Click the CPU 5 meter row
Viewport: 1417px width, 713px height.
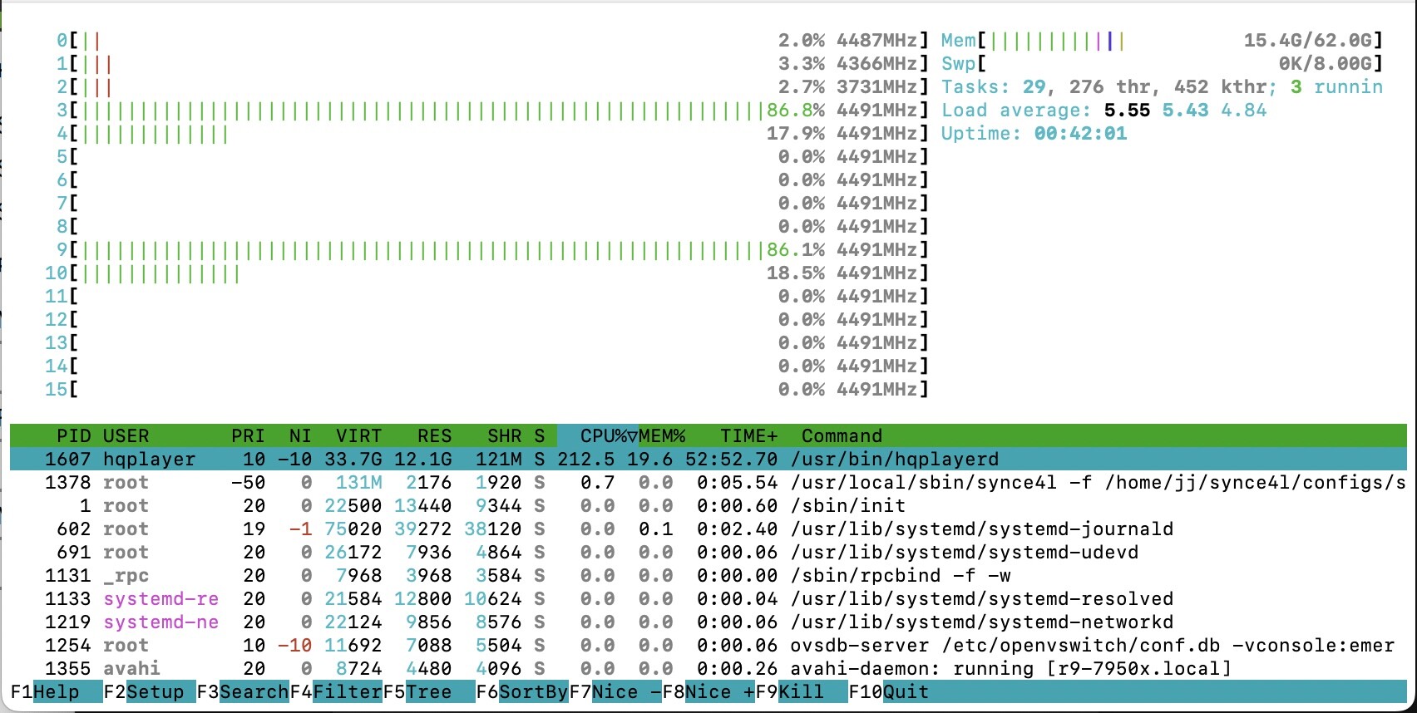(491, 156)
